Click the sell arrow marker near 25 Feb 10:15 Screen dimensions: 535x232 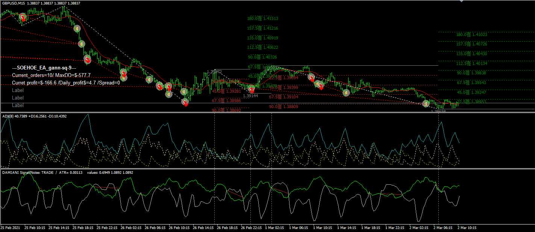pos(23,17)
